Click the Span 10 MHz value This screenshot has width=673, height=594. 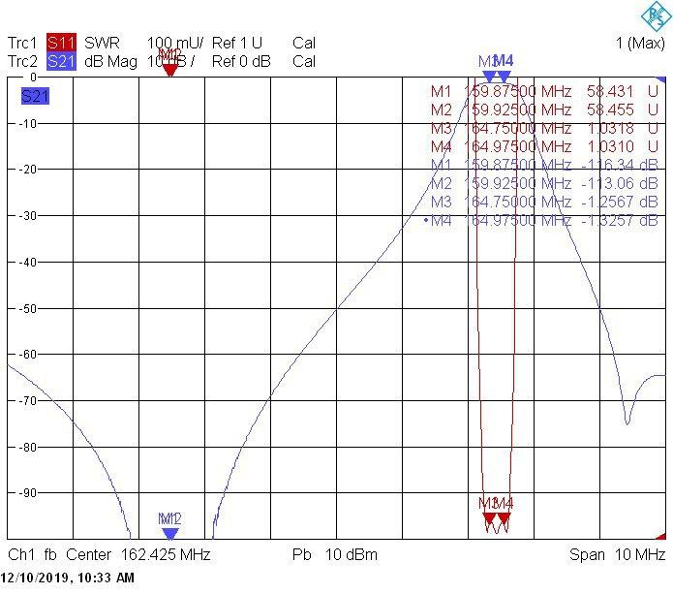(617, 554)
